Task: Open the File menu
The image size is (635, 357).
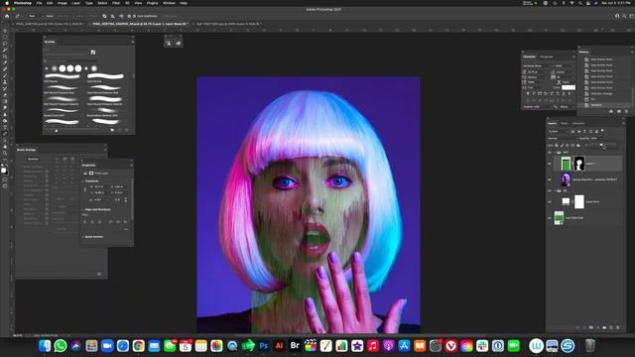Action: click(x=40, y=3)
